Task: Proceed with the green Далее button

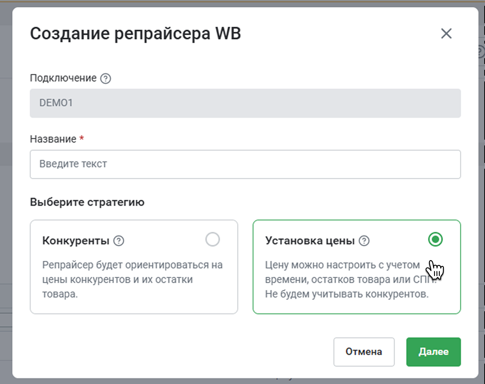Action: (x=433, y=352)
